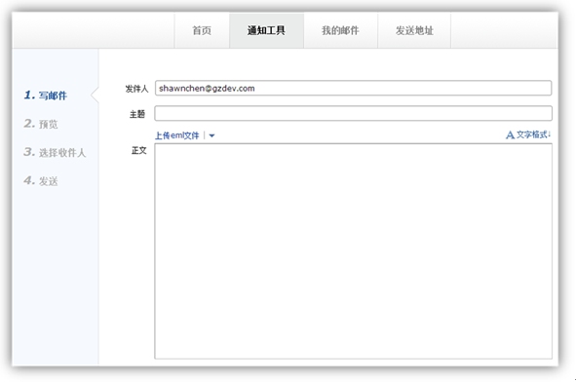Select step 1 写邮件
Screen dimensions: 576x382
(x=46, y=95)
